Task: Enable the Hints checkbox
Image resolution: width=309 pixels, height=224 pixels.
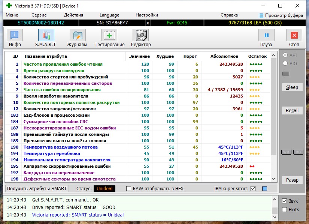Action: (x=284, y=210)
